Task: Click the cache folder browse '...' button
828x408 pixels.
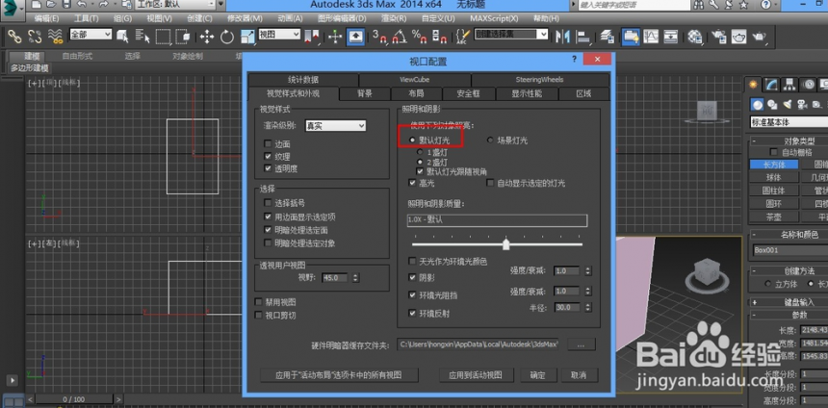Action: click(582, 344)
